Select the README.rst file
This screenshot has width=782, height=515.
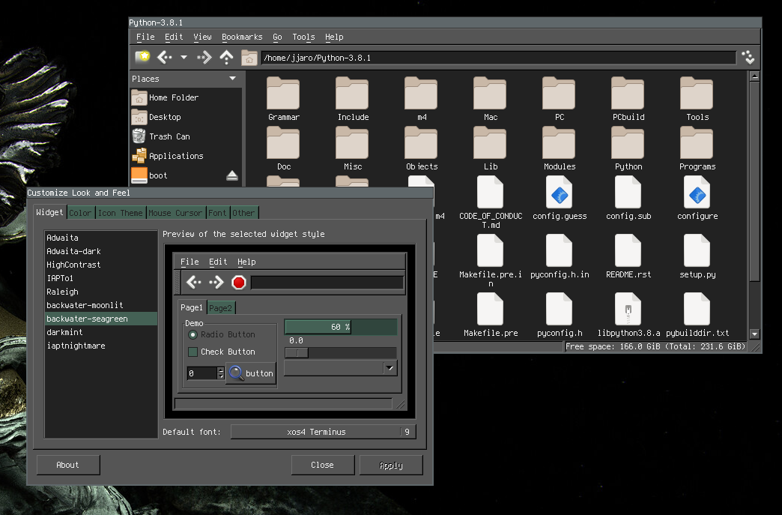pos(628,256)
